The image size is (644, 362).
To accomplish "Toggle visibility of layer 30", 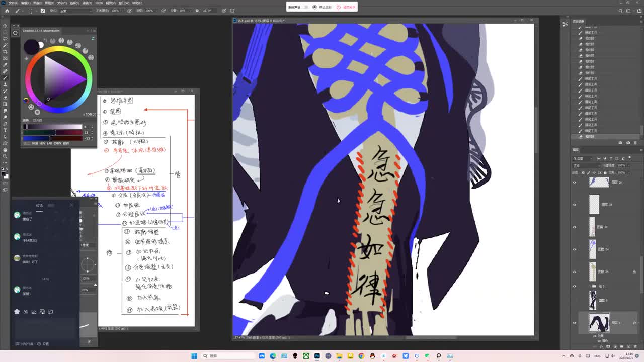I will pyautogui.click(x=575, y=227).
